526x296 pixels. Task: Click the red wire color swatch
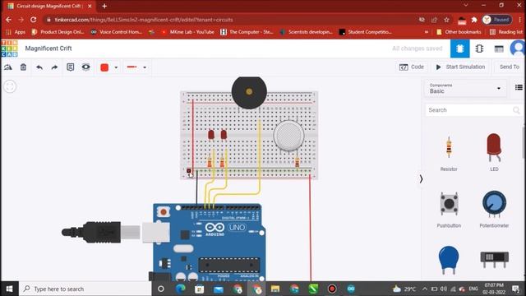[x=104, y=67]
